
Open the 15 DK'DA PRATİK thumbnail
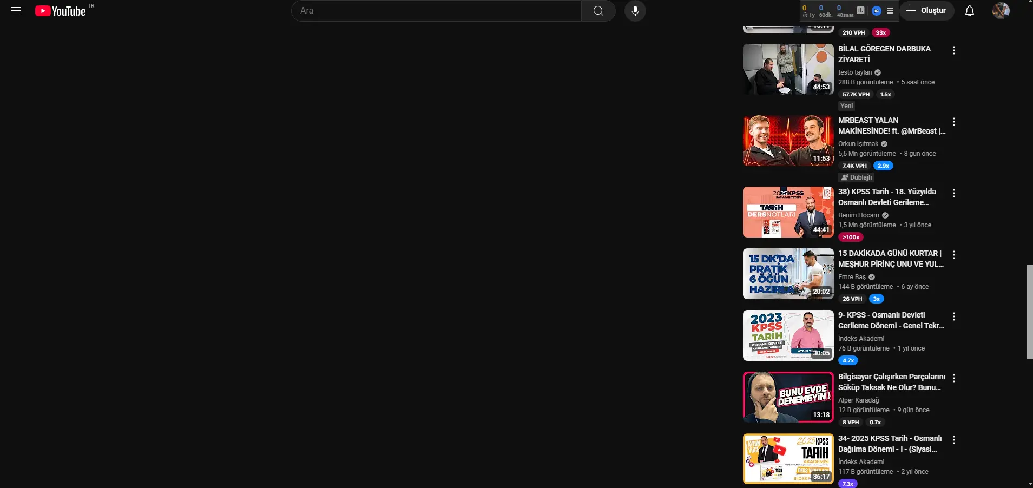point(788,274)
